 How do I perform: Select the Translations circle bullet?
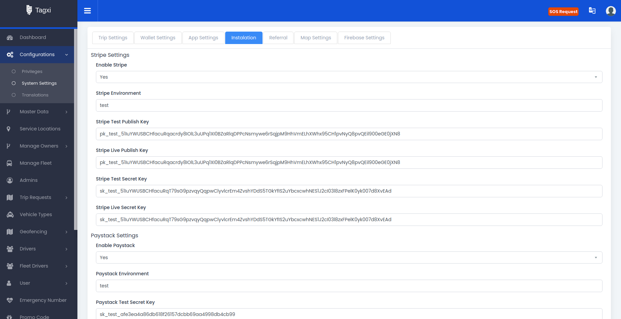click(x=14, y=95)
